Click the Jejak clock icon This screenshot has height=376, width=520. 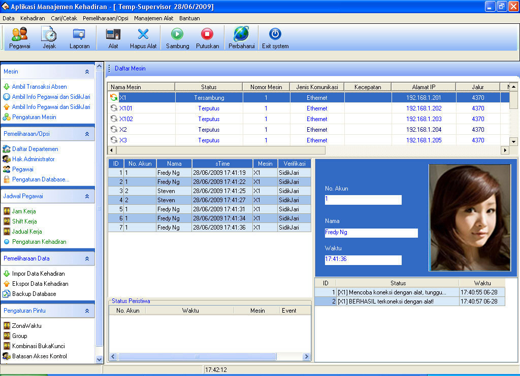[49, 38]
